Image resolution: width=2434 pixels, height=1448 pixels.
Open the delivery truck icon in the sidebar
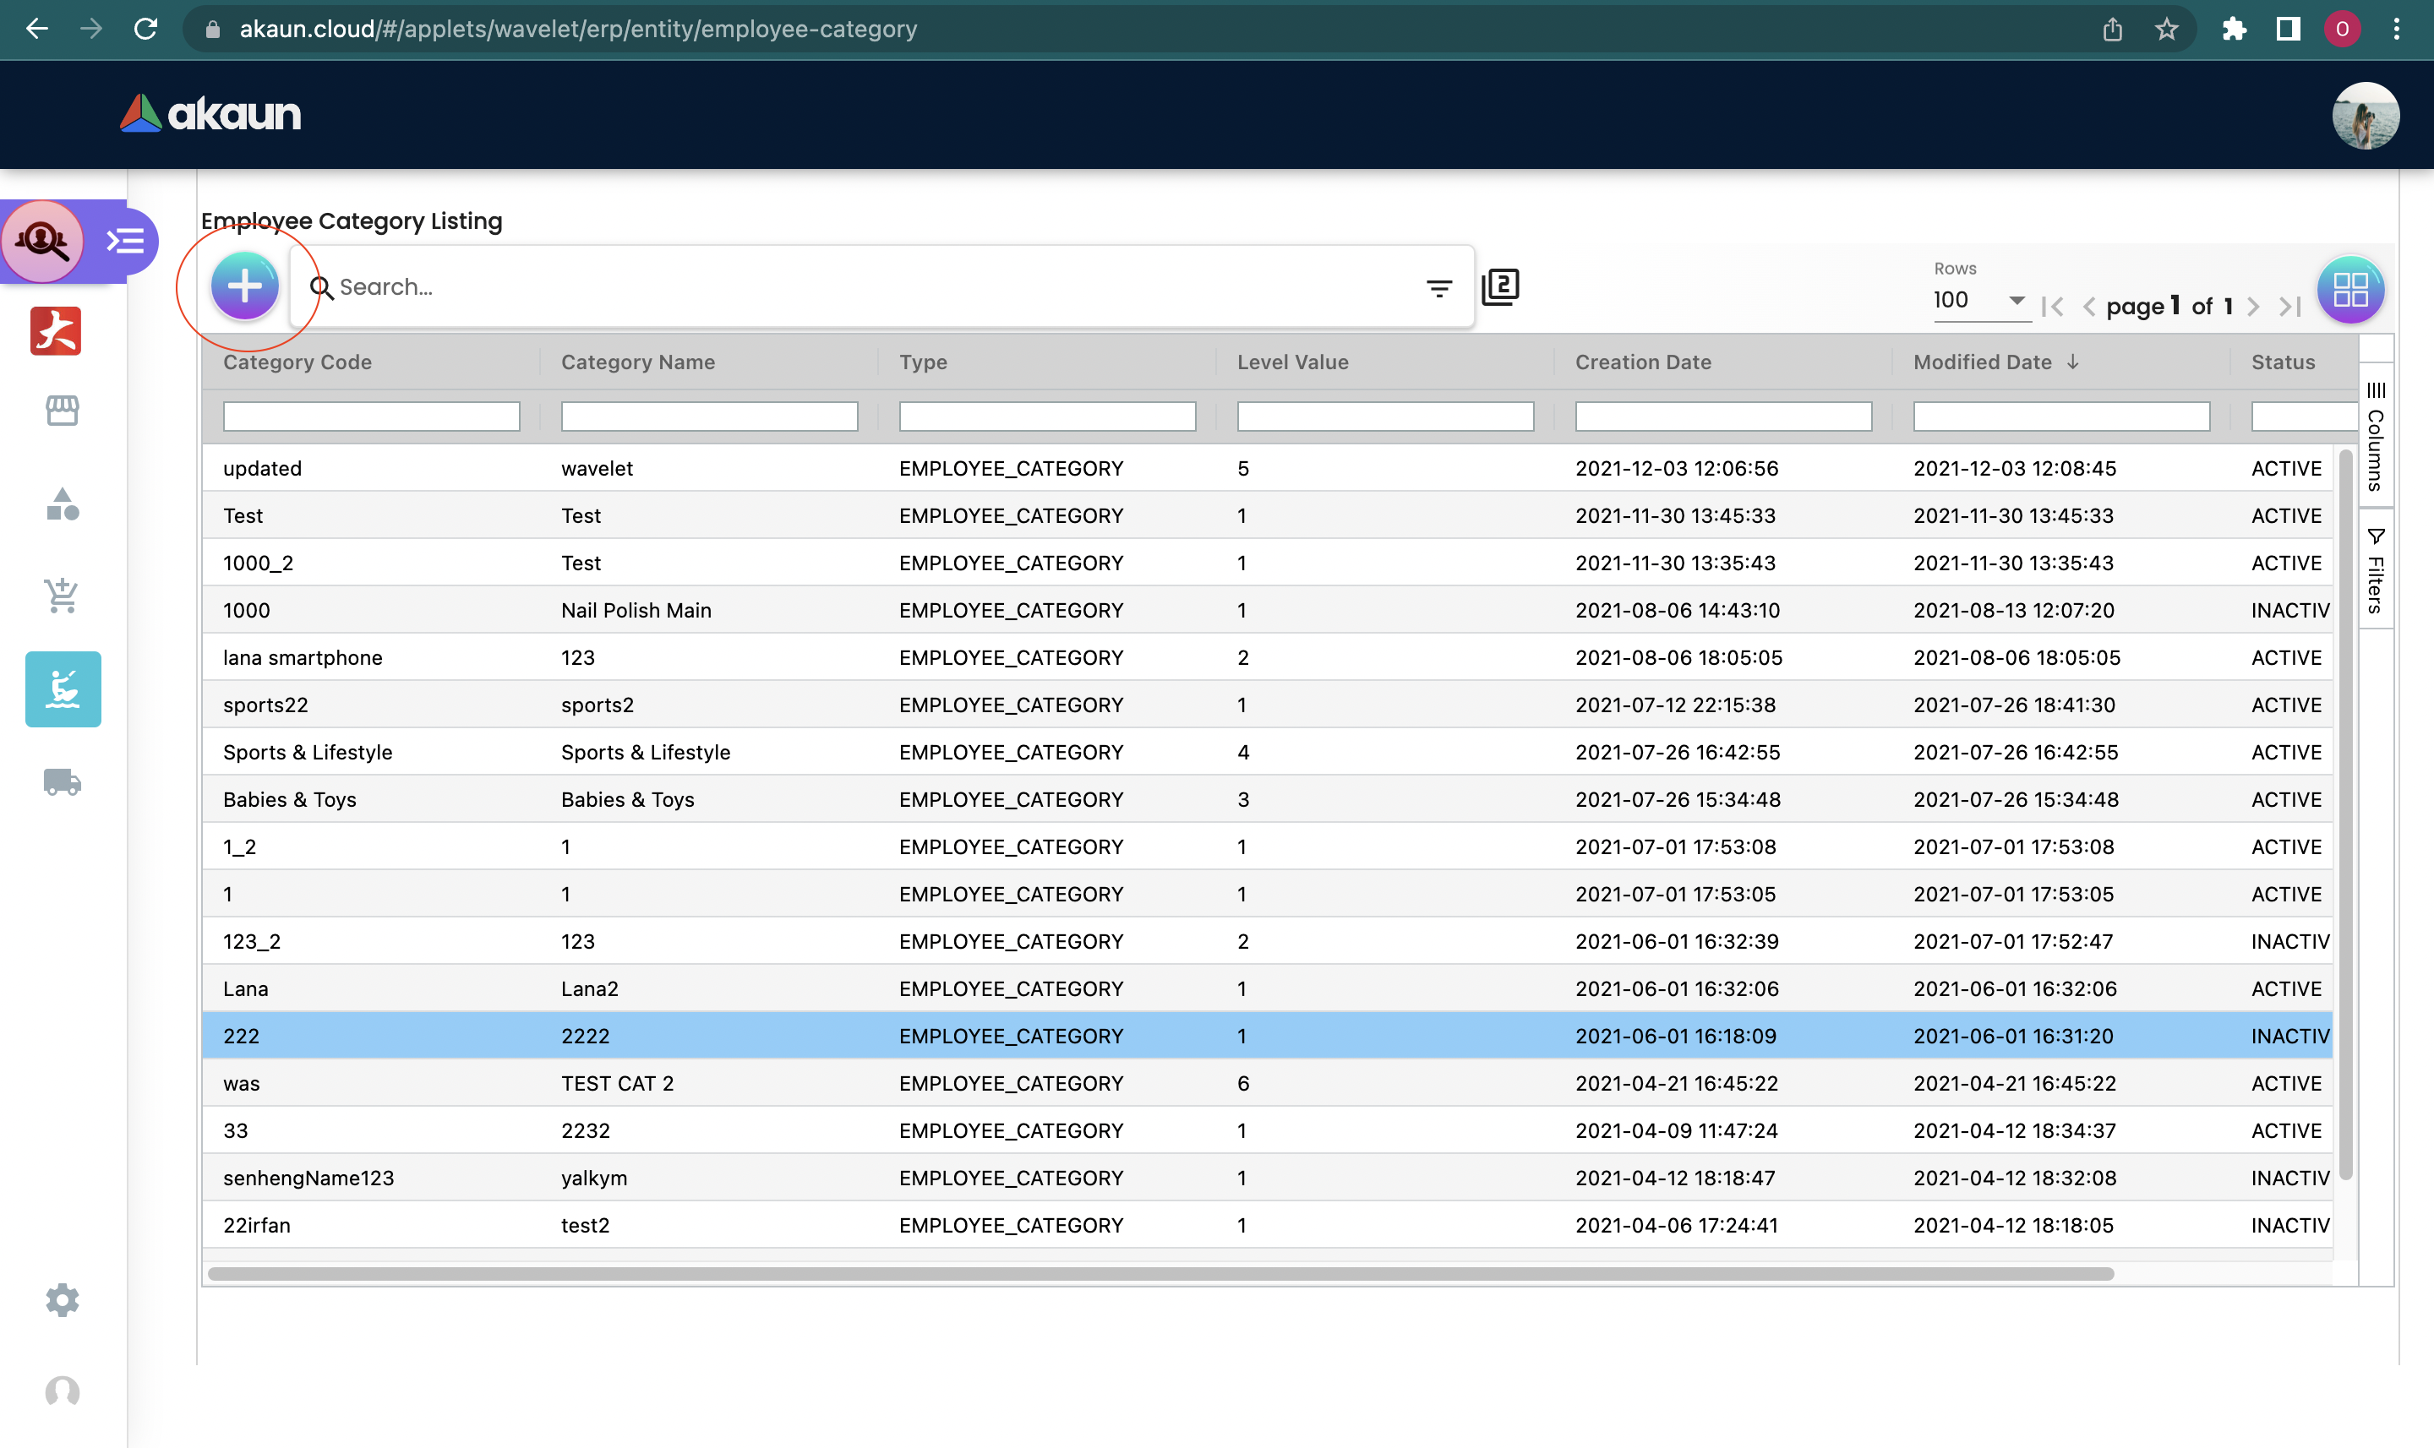point(63,781)
